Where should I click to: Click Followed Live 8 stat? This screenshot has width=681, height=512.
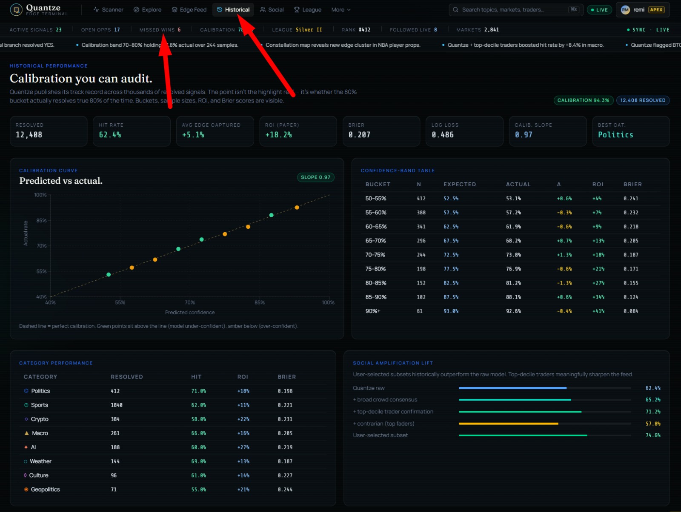point(413,30)
